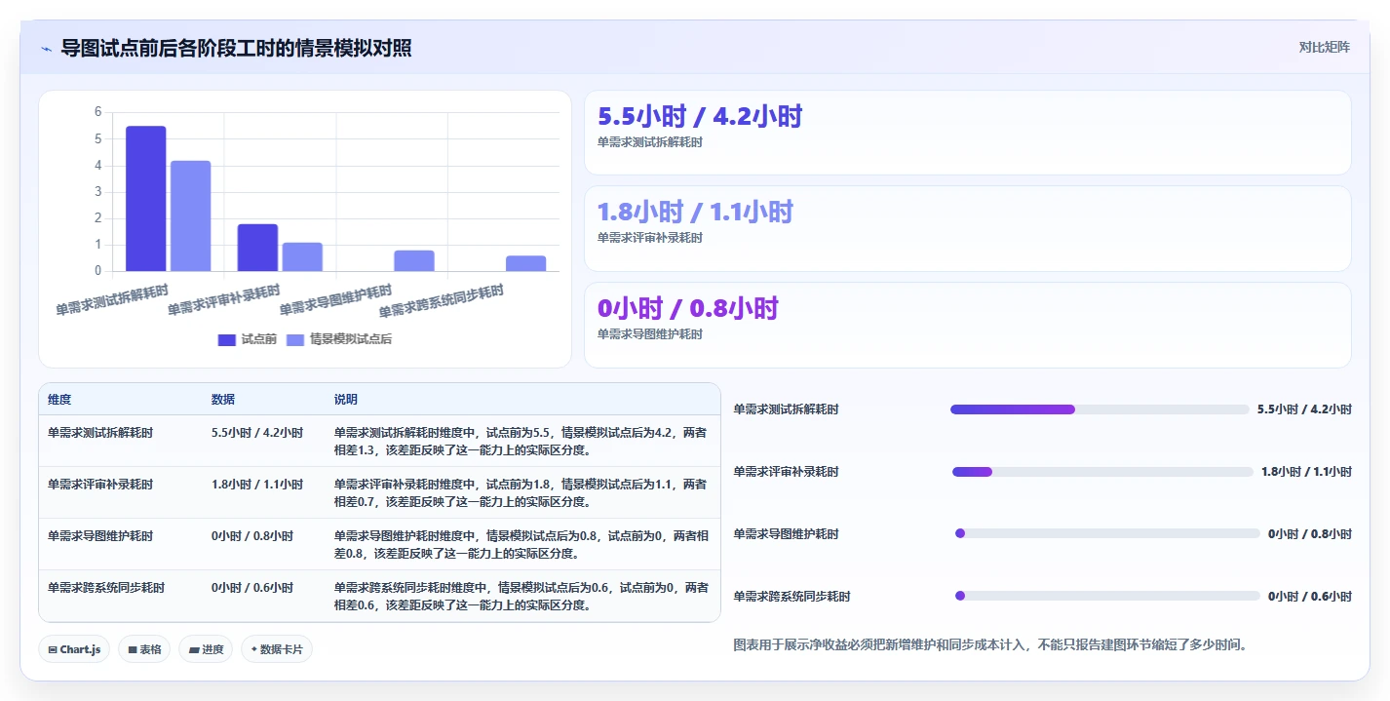Screen dimensions: 1390x701
Task: Click the 数据 column header
Action: 223,400
